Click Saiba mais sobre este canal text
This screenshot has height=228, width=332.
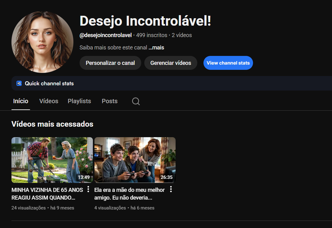(113, 48)
